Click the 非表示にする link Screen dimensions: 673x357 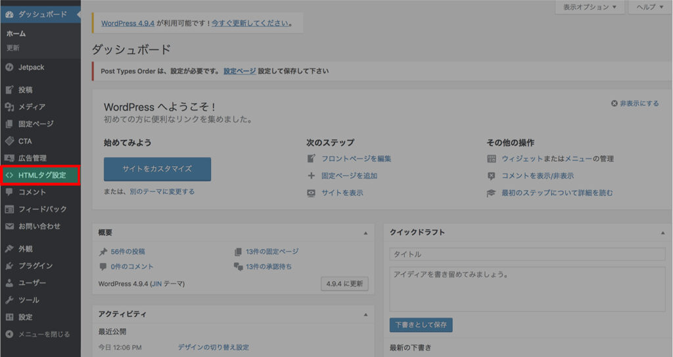click(x=639, y=103)
